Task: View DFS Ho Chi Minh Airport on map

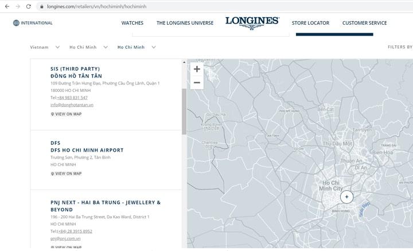Action: (x=66, y=173)
